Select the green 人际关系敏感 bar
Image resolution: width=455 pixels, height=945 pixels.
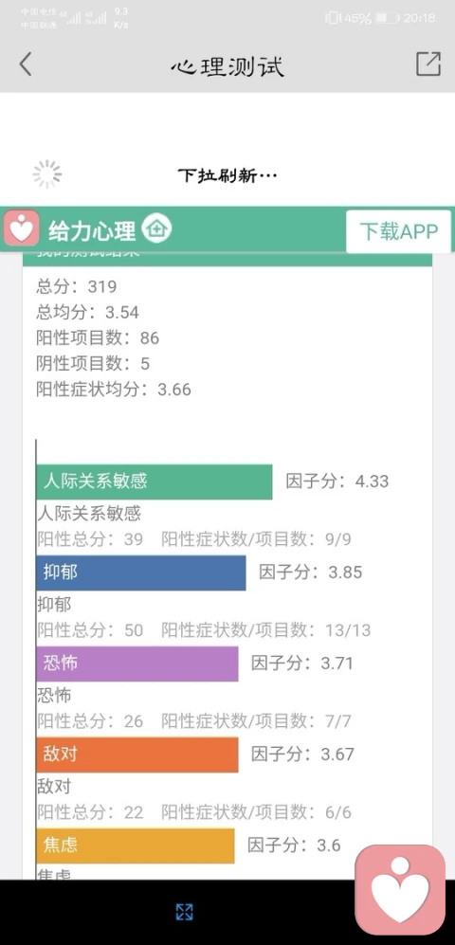[155, 482]
